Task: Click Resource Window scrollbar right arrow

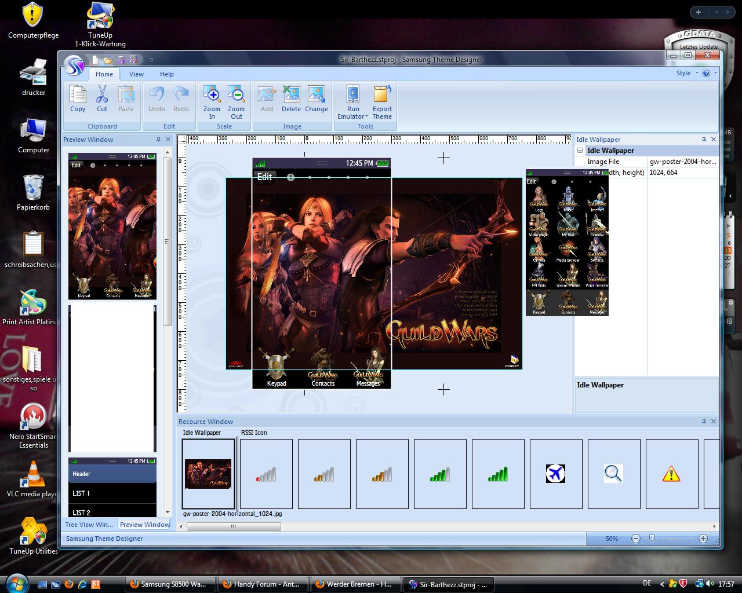Action: coord(714,526)
